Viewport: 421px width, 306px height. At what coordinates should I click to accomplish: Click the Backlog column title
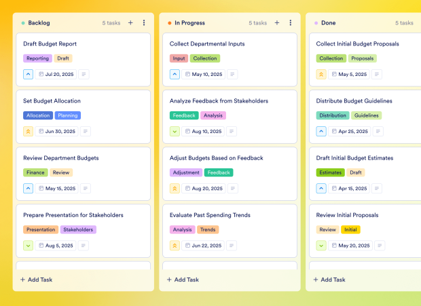(x=39, y=23)
